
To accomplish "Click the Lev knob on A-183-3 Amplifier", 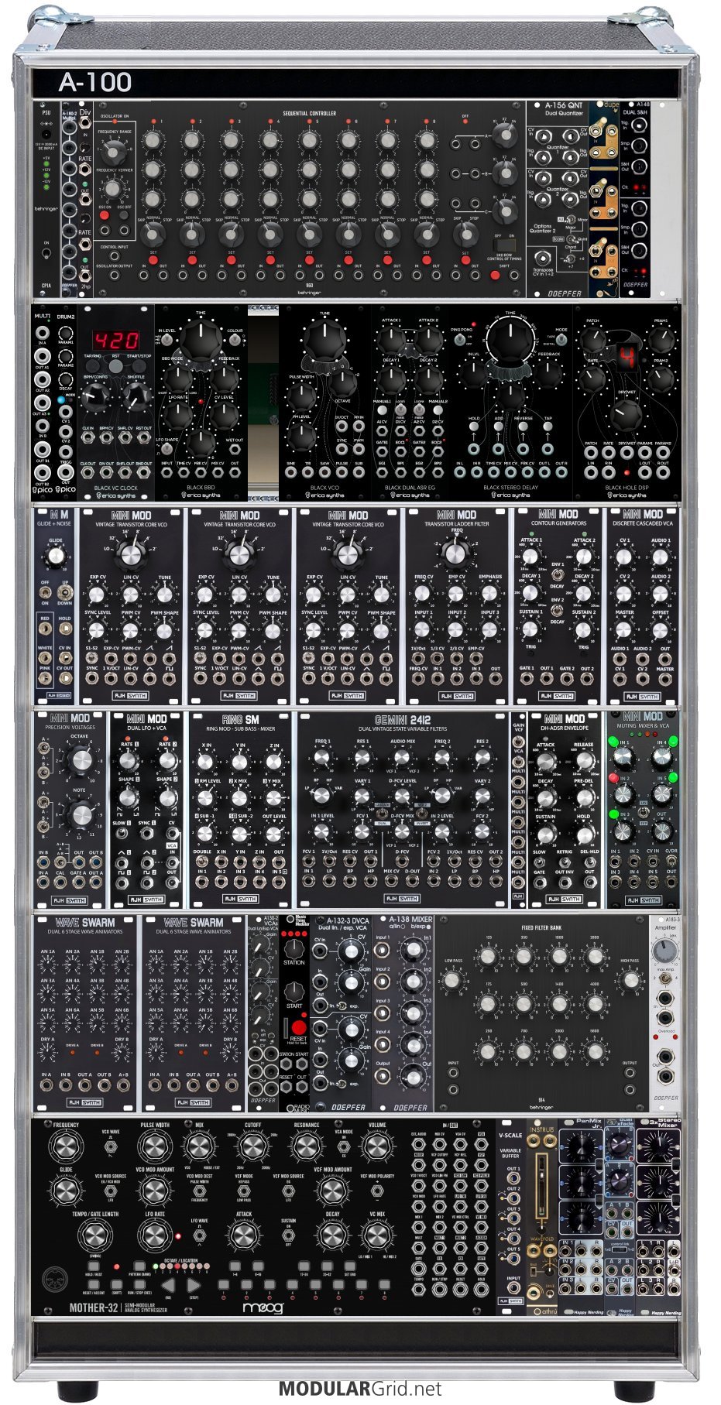I will [664, 952].
